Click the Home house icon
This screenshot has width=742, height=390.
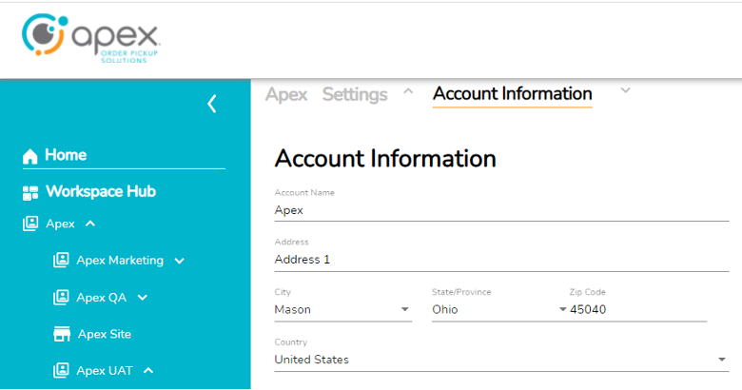[x=30, y=156]
